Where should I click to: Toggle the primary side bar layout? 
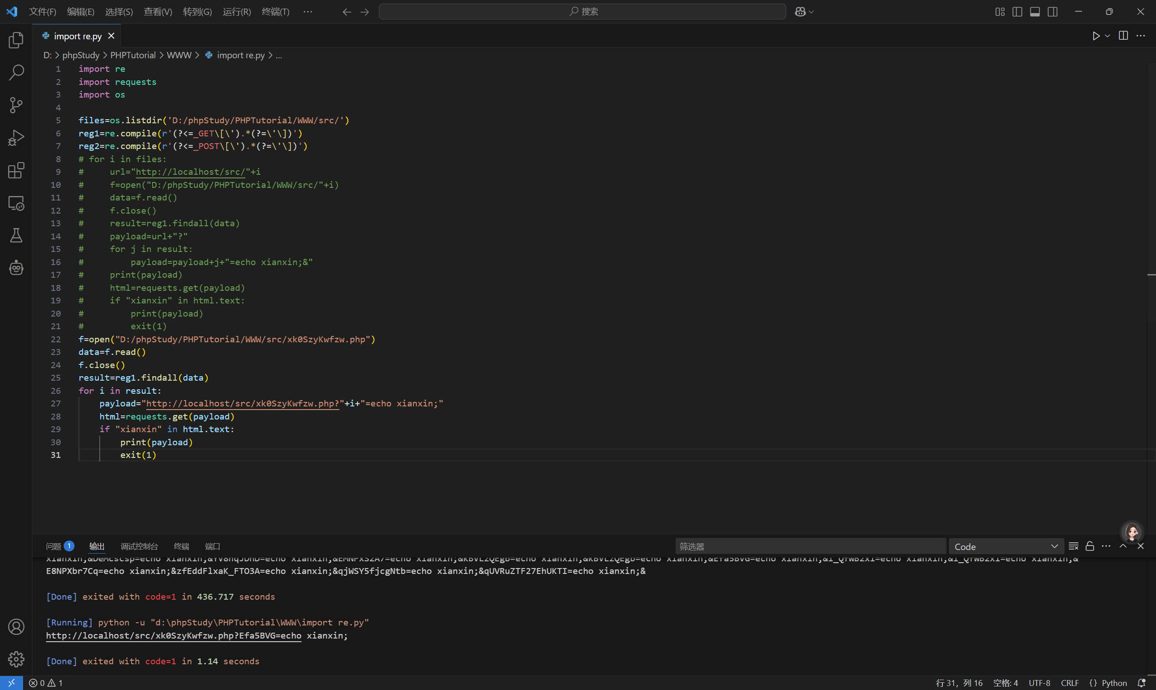[1017, 12]
